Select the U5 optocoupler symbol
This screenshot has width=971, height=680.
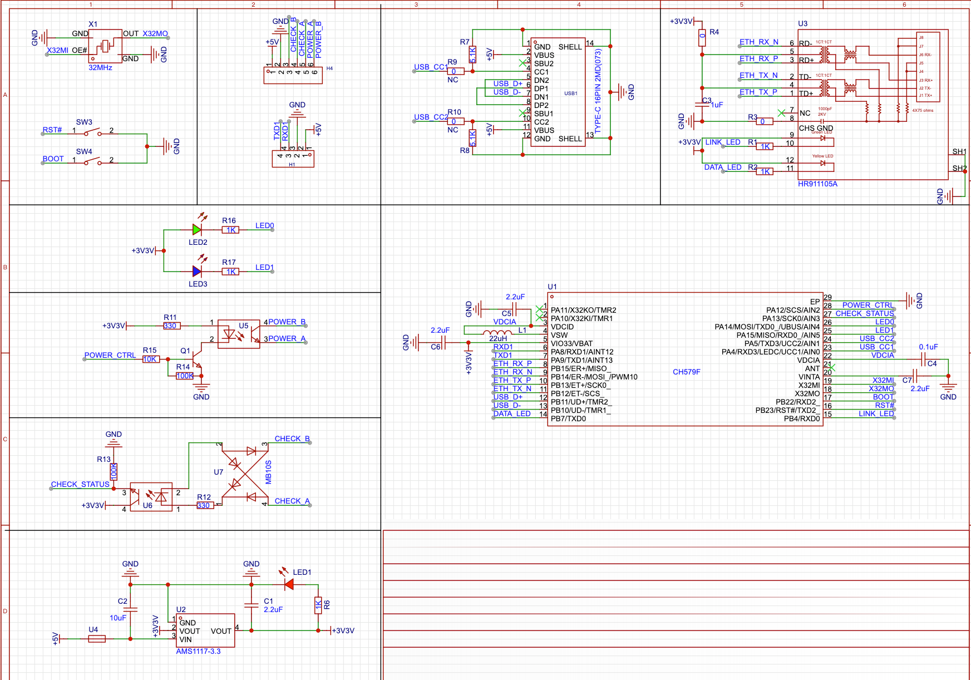coord(239,334)
